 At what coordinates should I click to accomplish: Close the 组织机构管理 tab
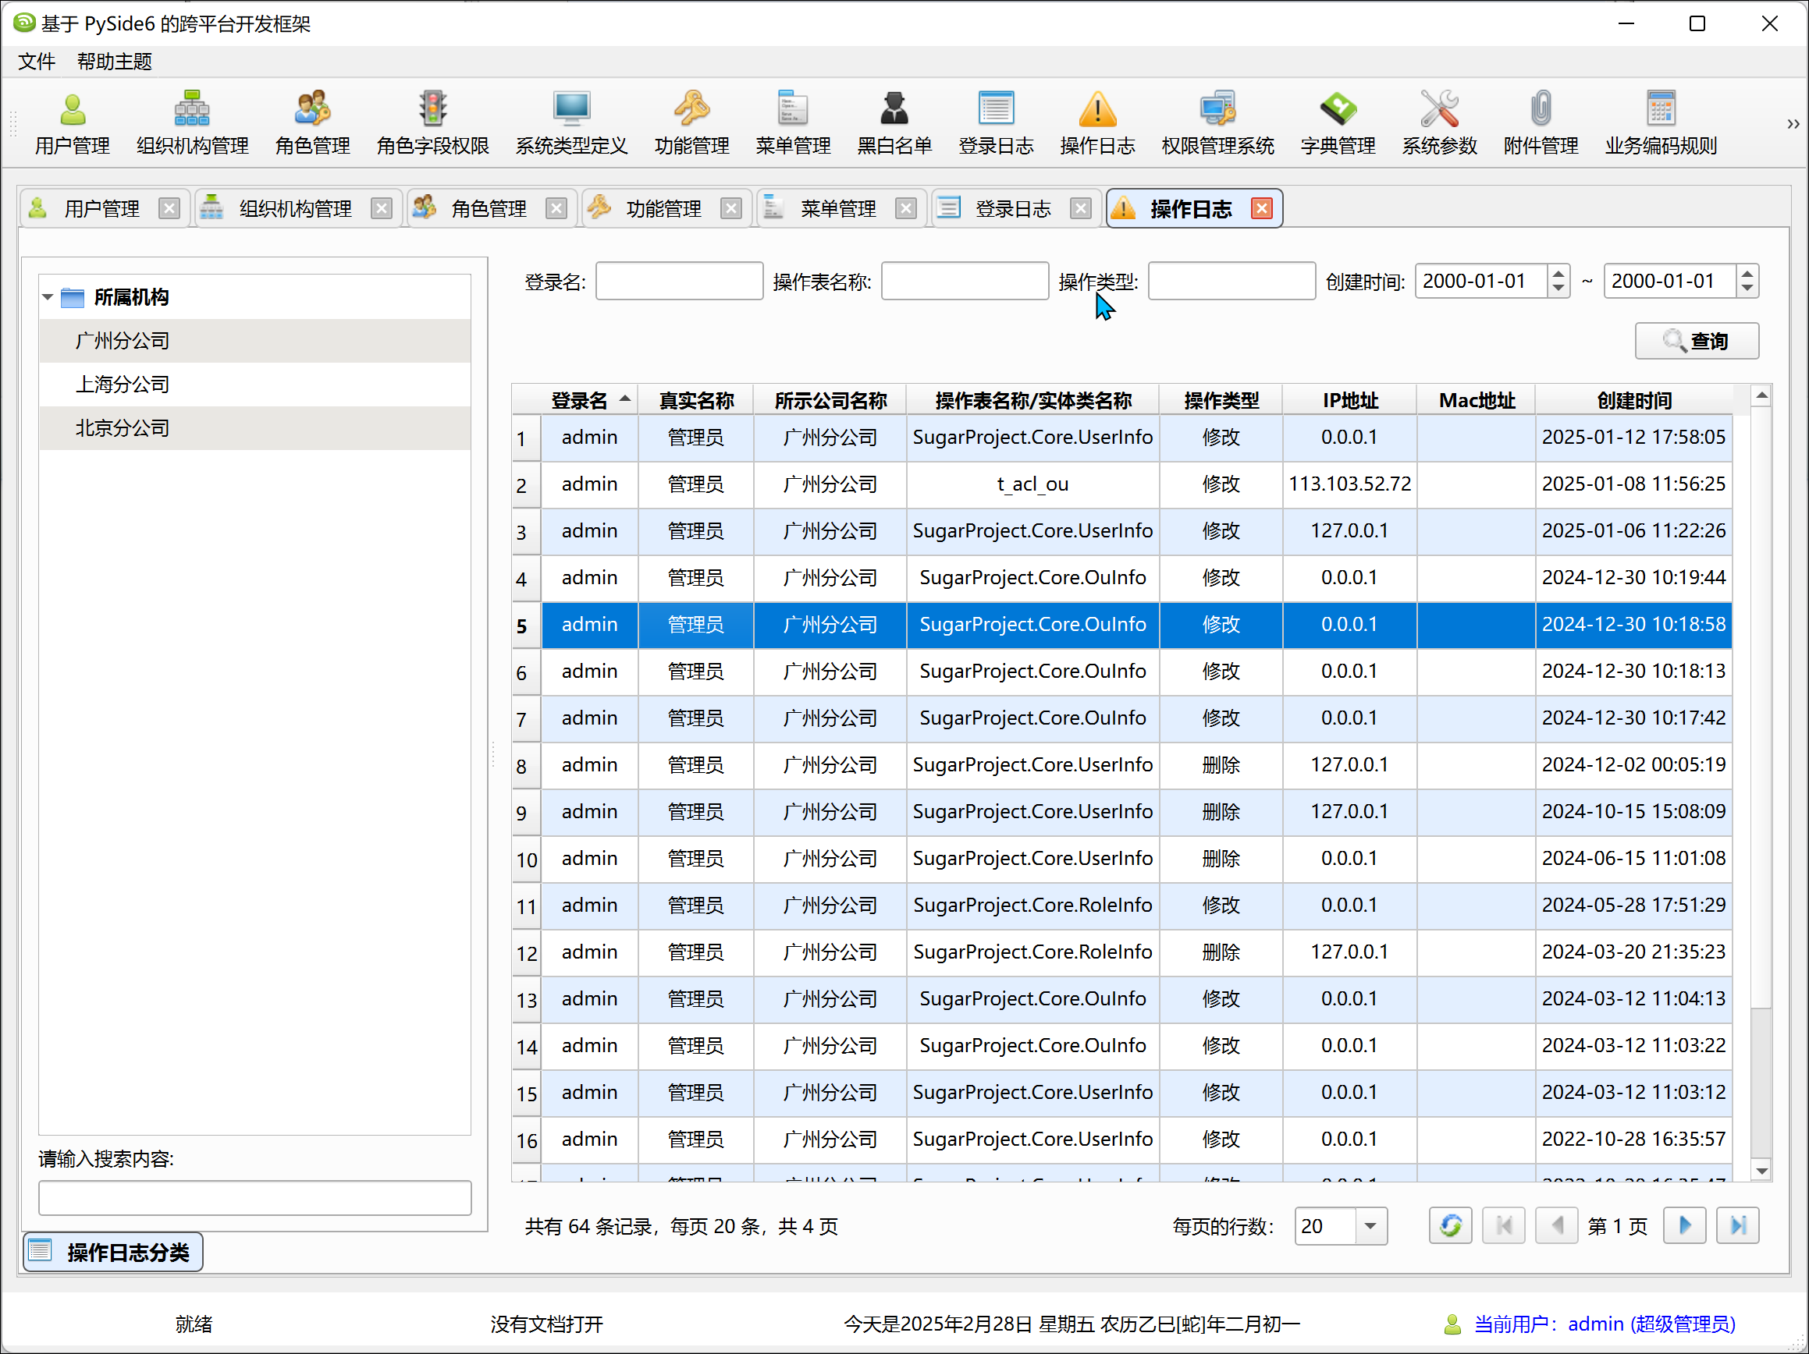(381, 208)
